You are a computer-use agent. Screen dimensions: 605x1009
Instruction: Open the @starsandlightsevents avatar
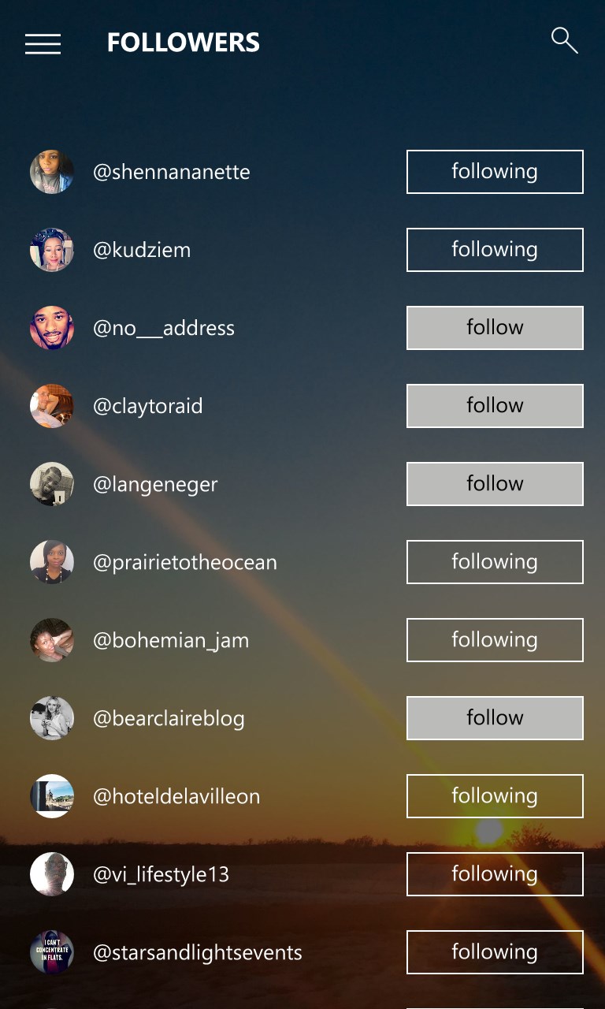tap(52, 952)
